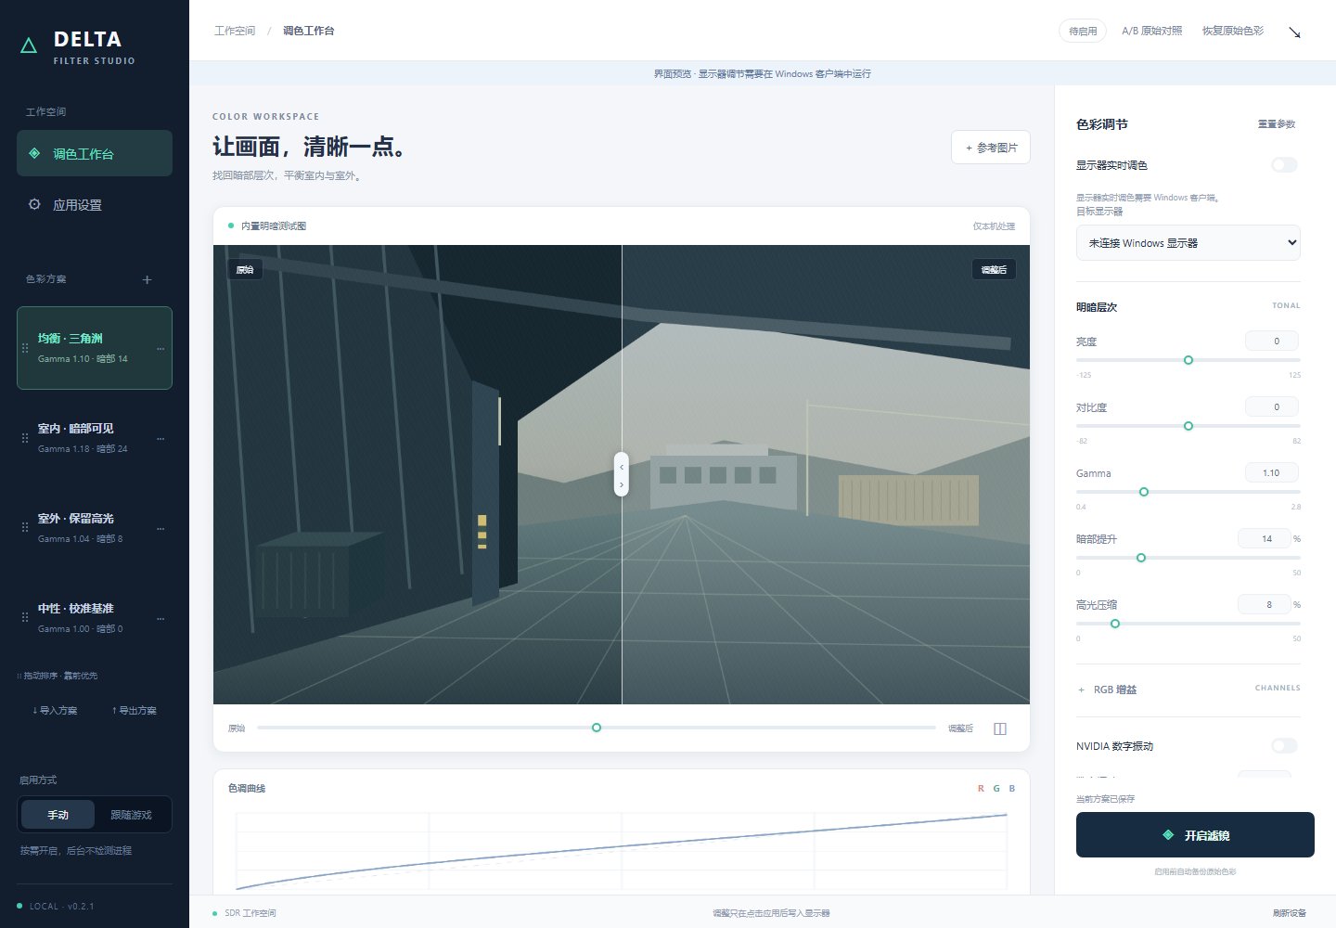Click the 原始/调整后 comparison slider handle
The image size is (1336, 928).
point(597,728)
